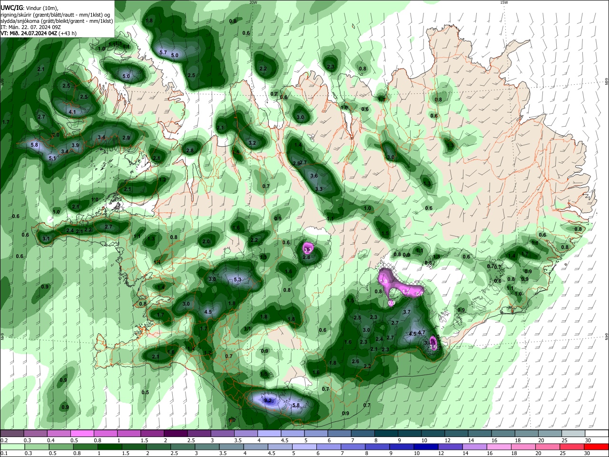The image size is (609, 457).
Task: Click the header line 'UWC/IG: Vindur (10m),'
Action: (29, 8)
